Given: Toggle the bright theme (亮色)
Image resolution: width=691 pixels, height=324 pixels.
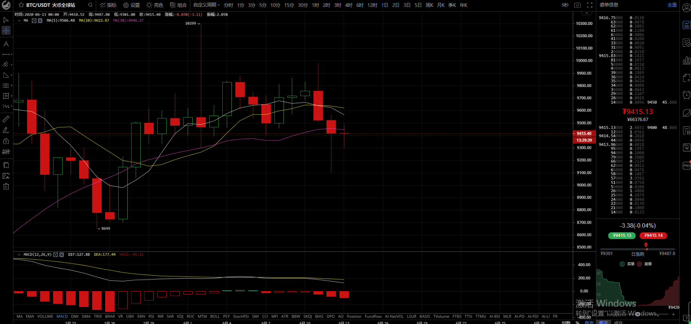Looking at the screenshot, I should tap(154, 5).
